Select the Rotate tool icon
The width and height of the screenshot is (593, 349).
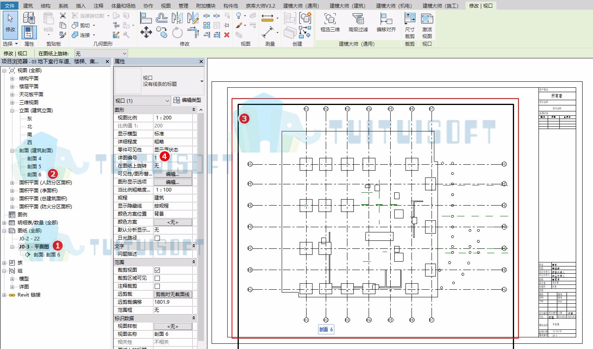pos(177,32)
